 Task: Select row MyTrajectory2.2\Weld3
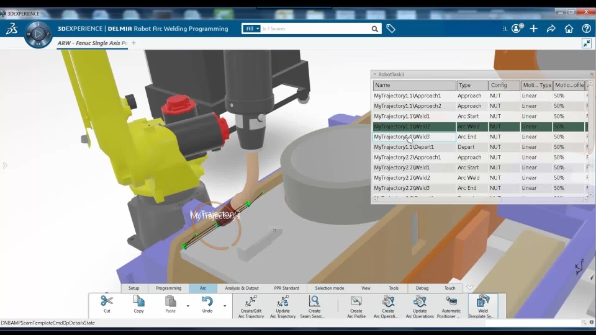click(x=480, y=188)
